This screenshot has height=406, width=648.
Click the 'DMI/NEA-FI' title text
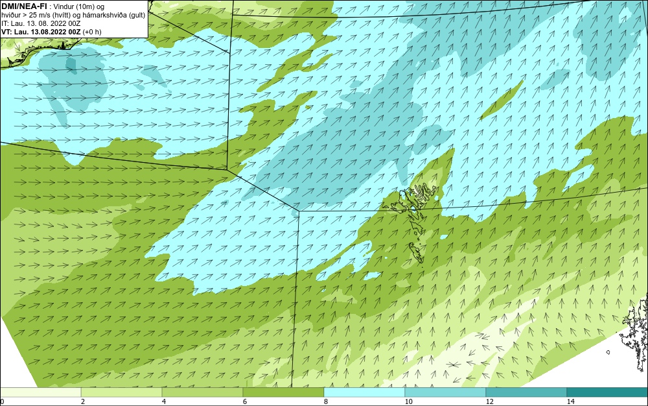[23, 6]
